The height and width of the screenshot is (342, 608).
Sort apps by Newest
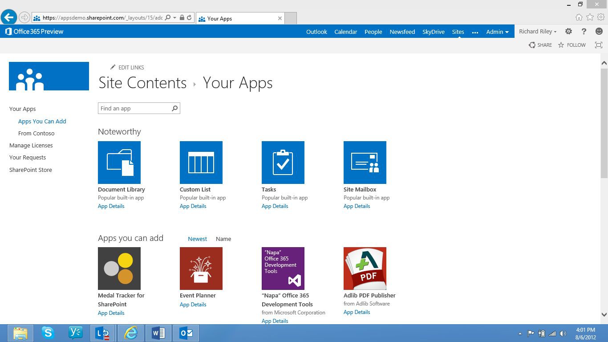tap(197, 239)
